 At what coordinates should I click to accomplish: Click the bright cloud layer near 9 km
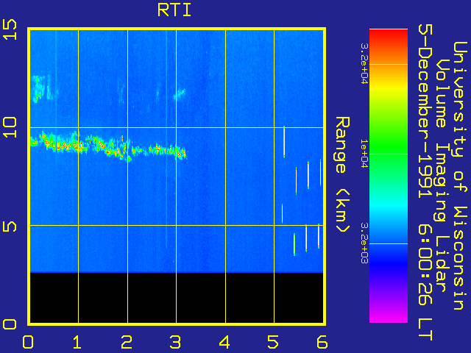(108, 146)
